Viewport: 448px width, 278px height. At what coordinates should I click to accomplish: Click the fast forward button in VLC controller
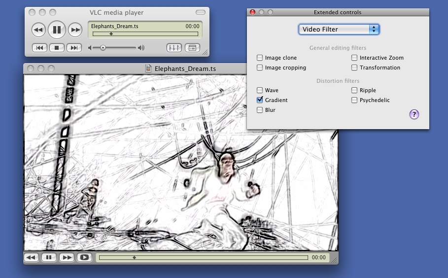pyautogui.click(x=75, y=30)
